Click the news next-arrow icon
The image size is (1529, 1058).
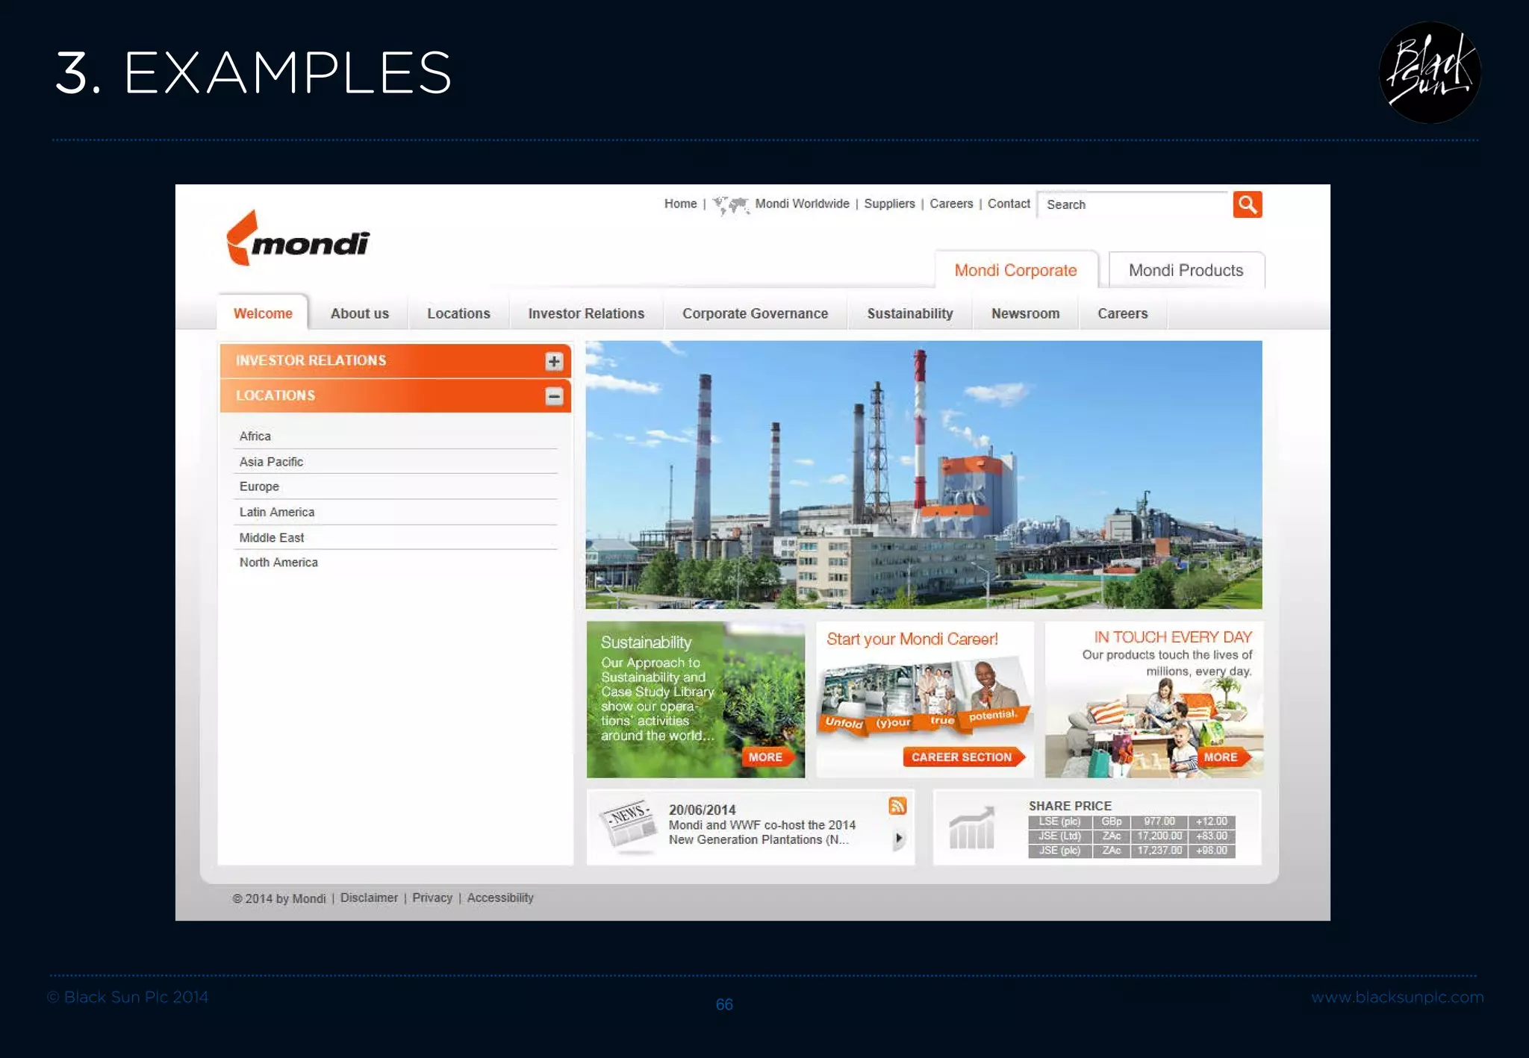[x=899, y=839]
